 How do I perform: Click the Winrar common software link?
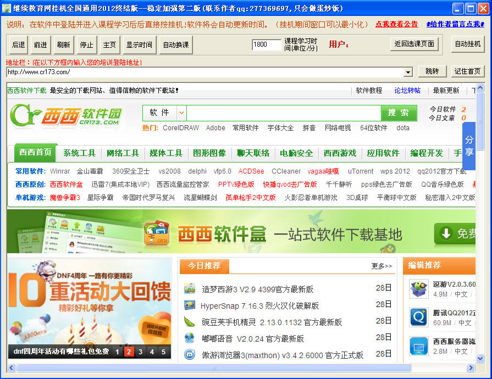59,171
